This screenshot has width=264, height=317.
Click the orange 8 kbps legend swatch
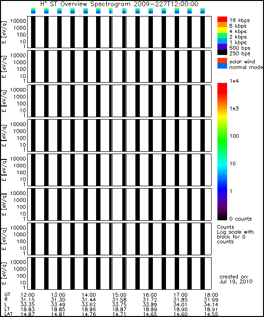(222, 24)
